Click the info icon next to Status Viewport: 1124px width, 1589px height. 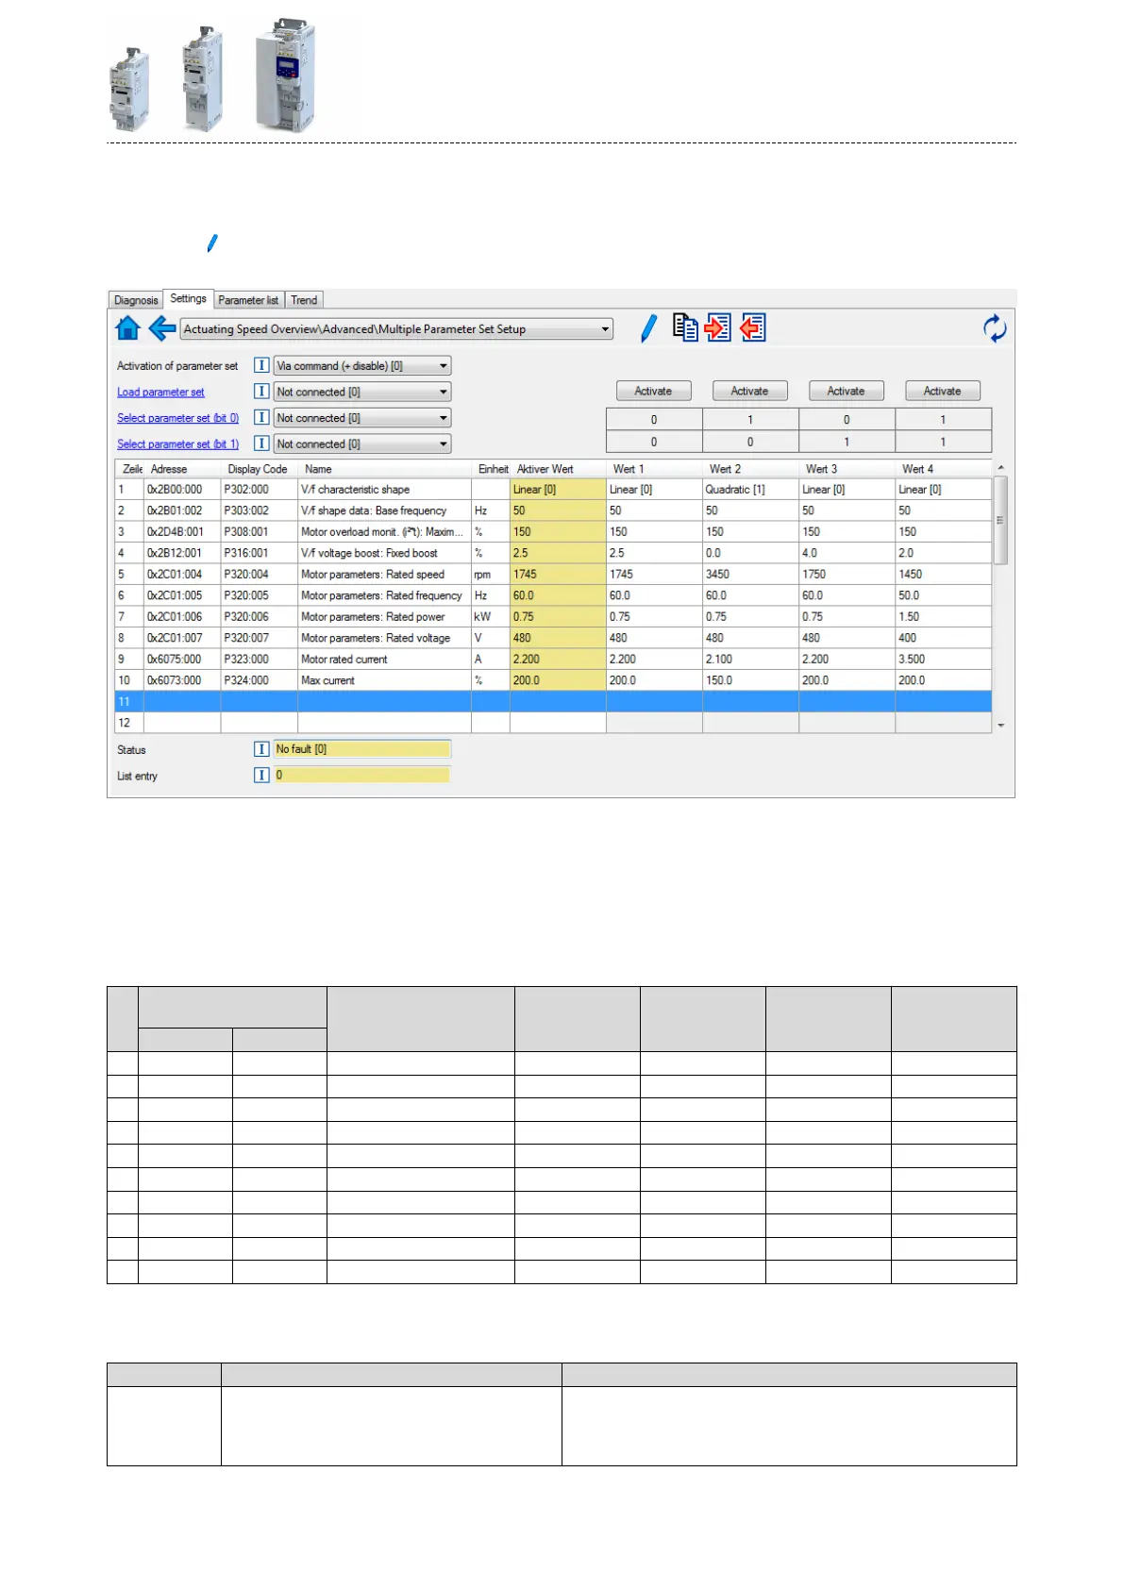pyautogui.click(x=261, y=749)
